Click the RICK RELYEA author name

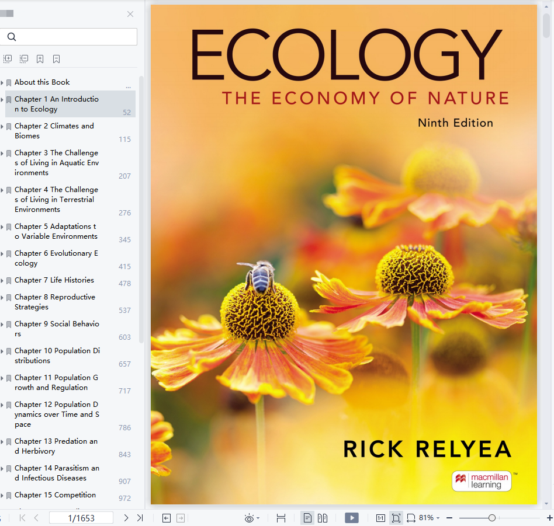point(427,449)
